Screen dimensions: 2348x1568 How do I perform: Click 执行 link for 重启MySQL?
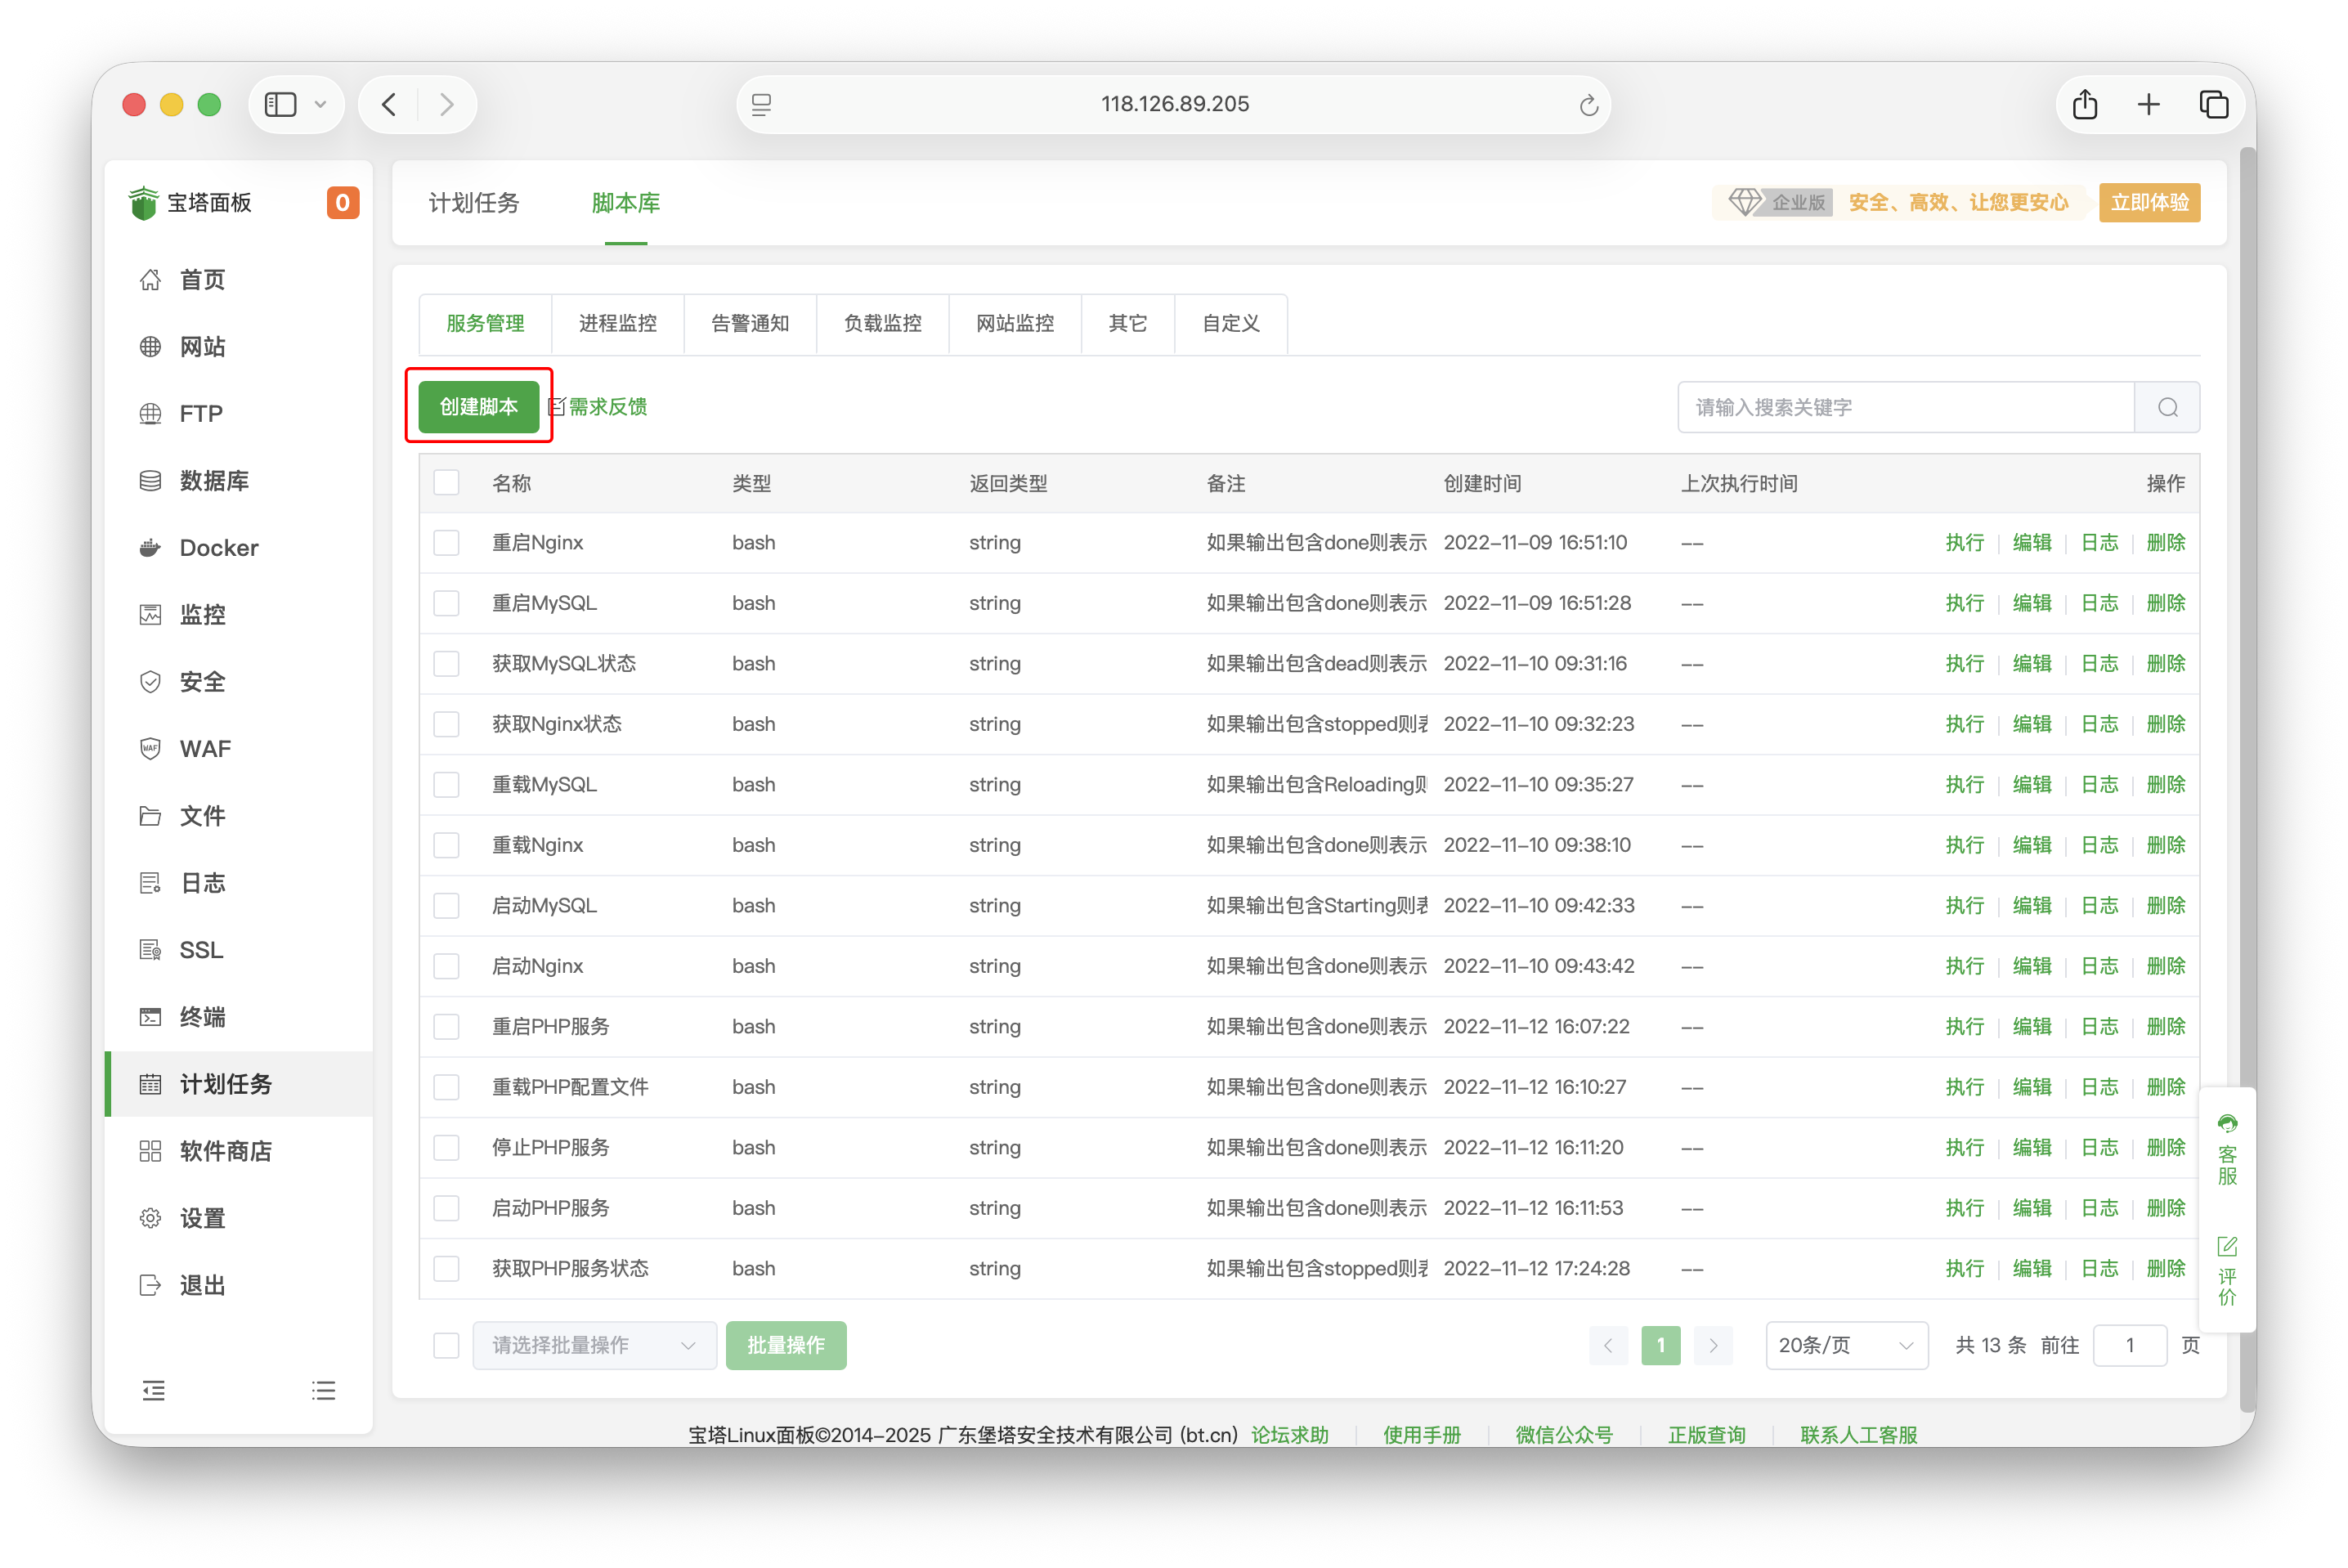(1964, 603)
